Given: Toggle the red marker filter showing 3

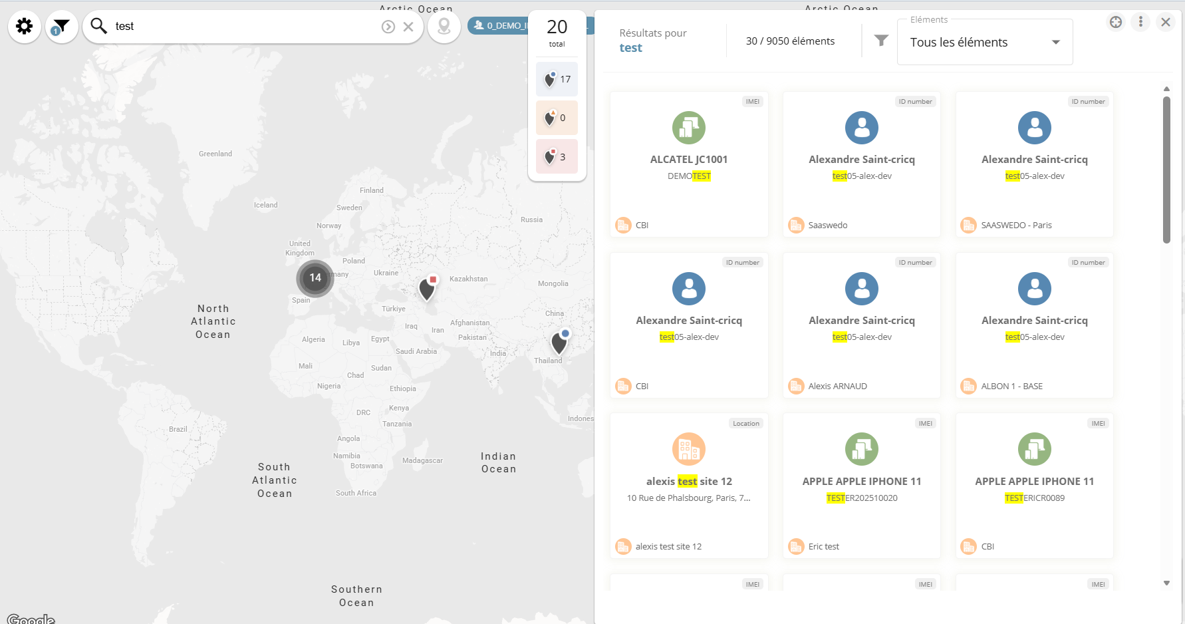Looking at the screenshot, I should 557,157.
